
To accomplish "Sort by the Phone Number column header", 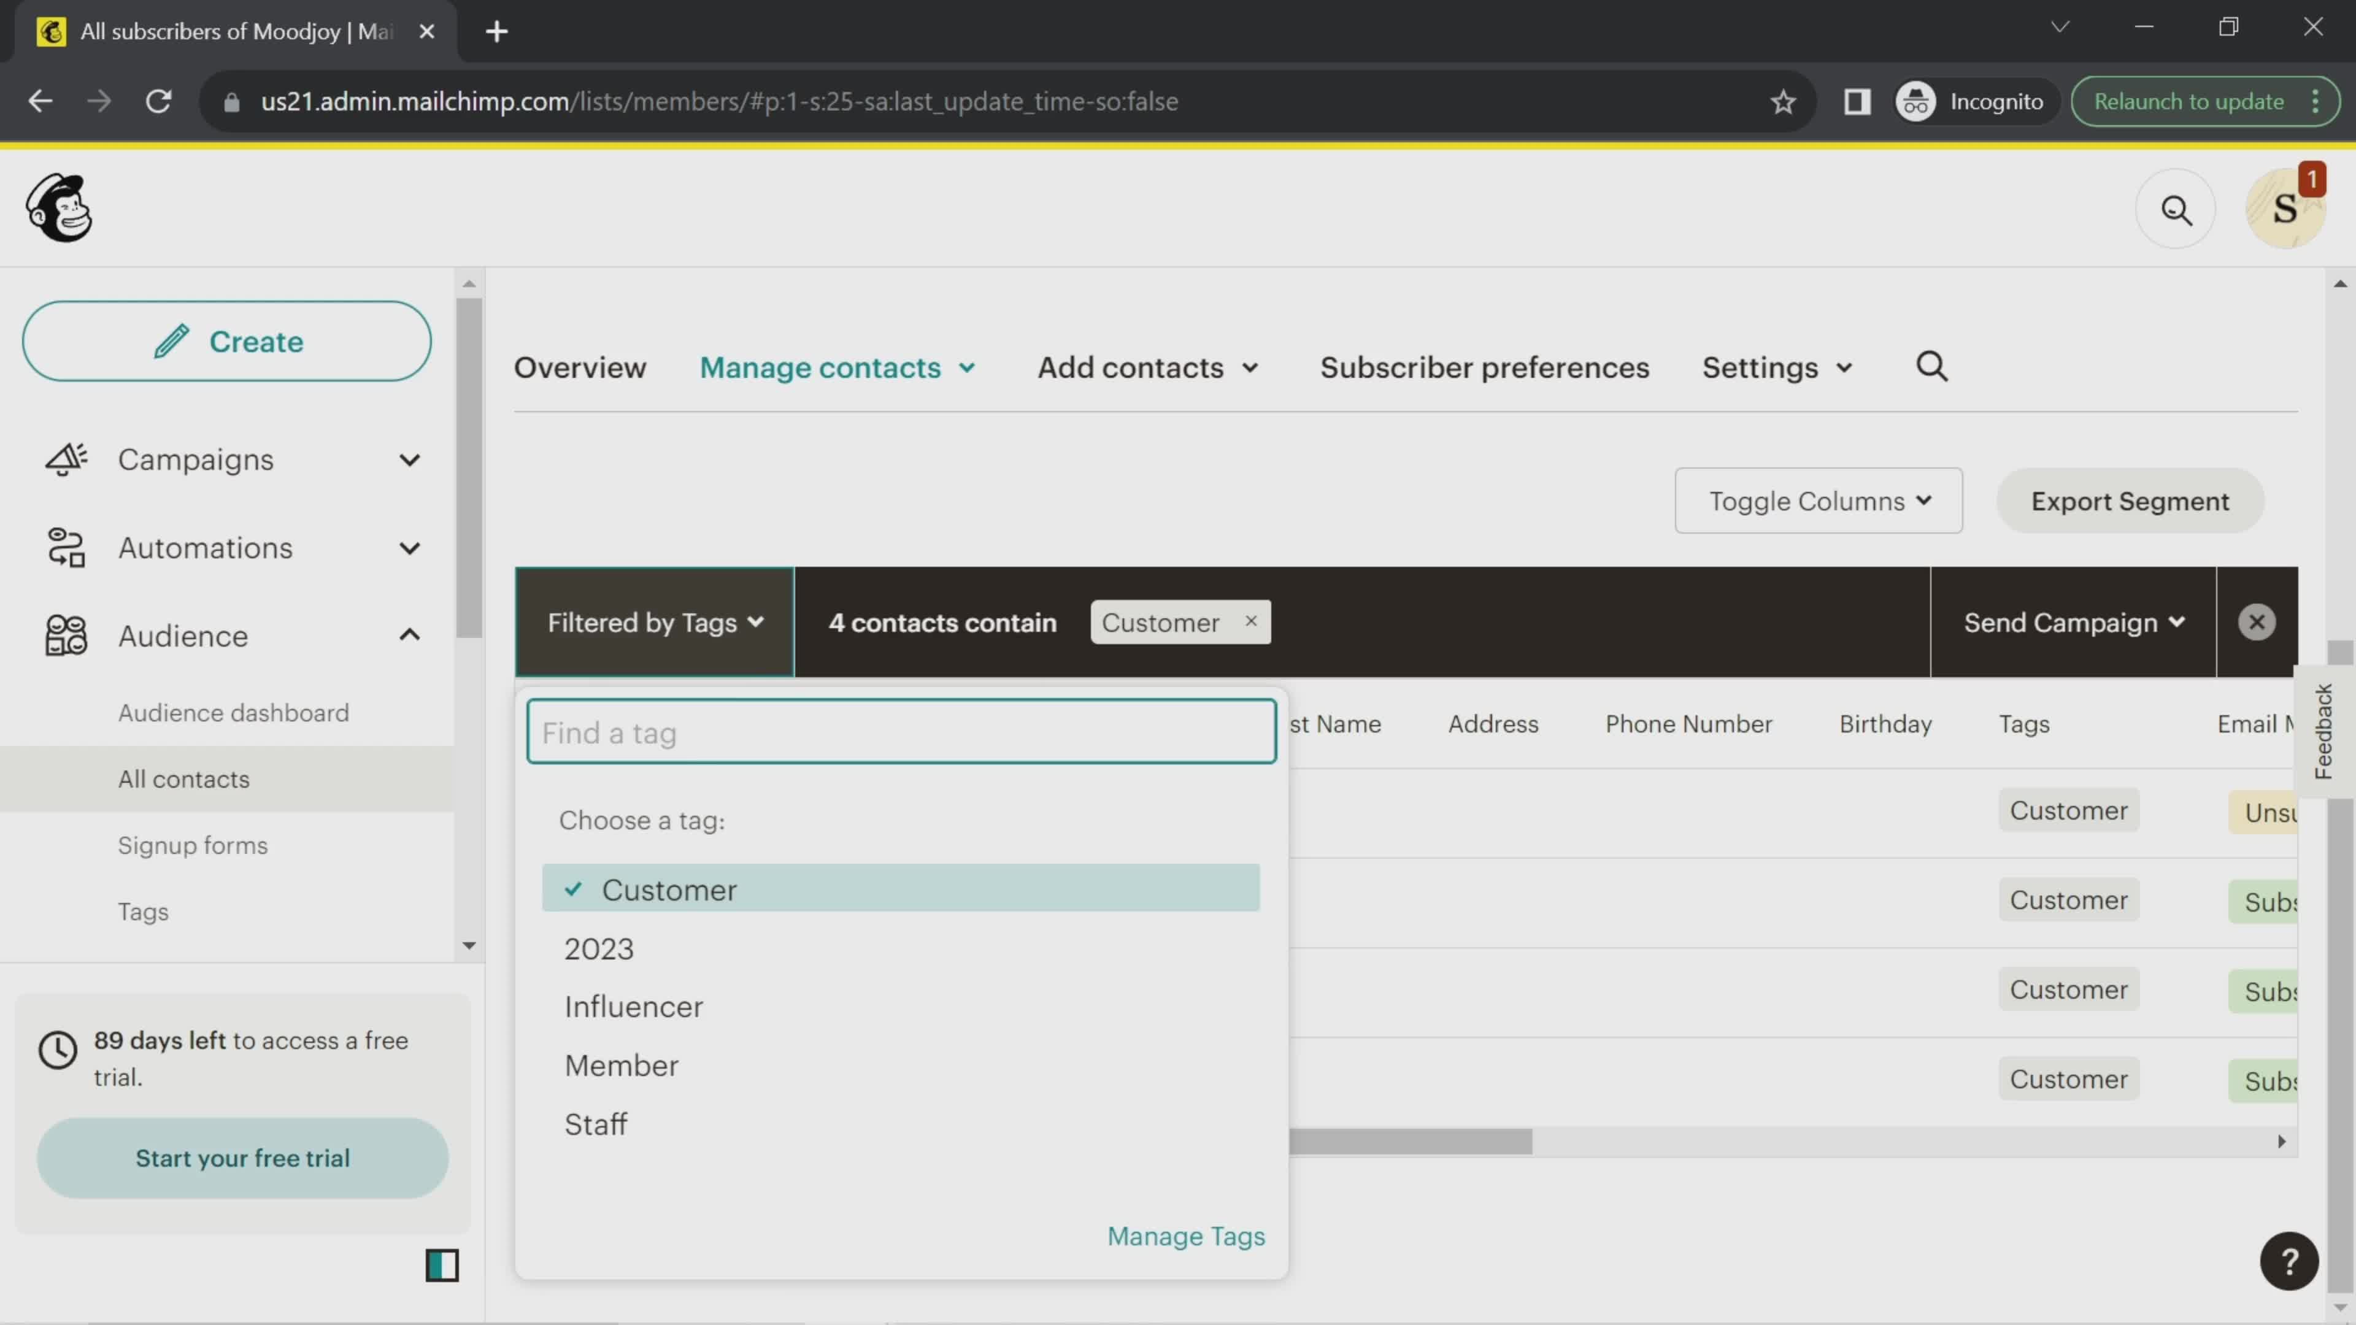I will 1688,723.
